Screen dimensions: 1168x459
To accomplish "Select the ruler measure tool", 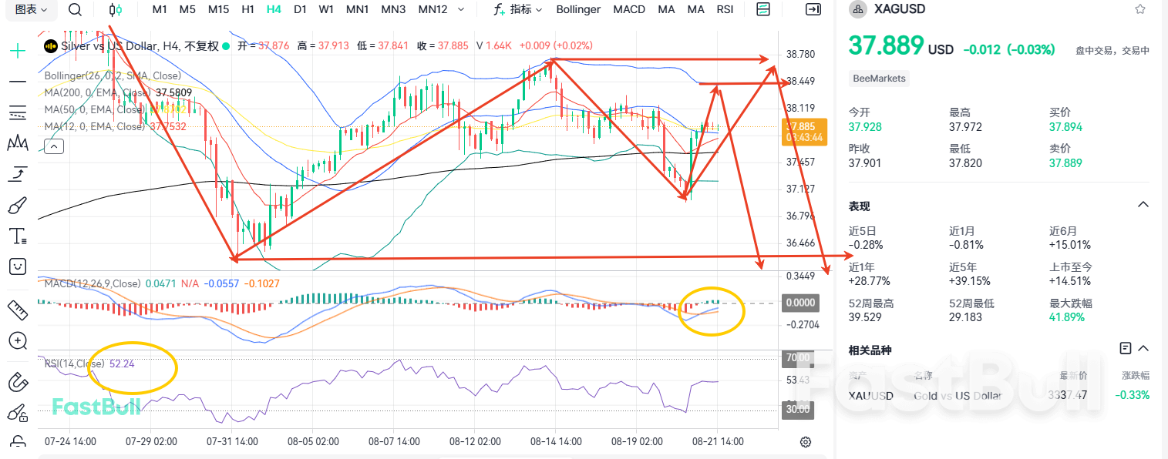I will pyautogui.click(x=17, y=310).
